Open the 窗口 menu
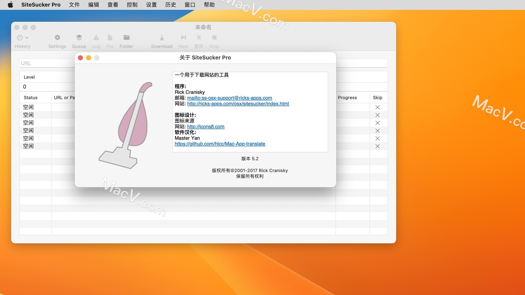 (190, 5)
